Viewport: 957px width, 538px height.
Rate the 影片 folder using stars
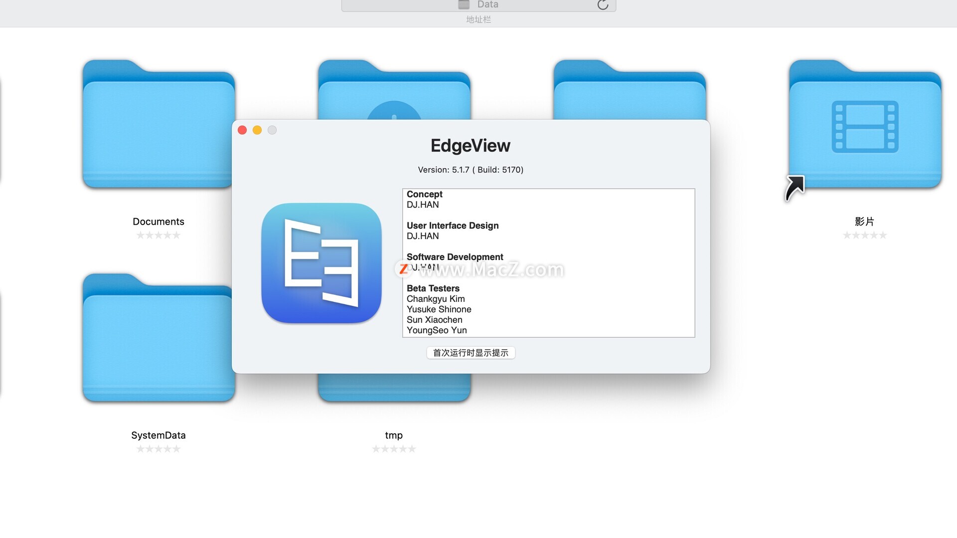[x=865, y=235]
